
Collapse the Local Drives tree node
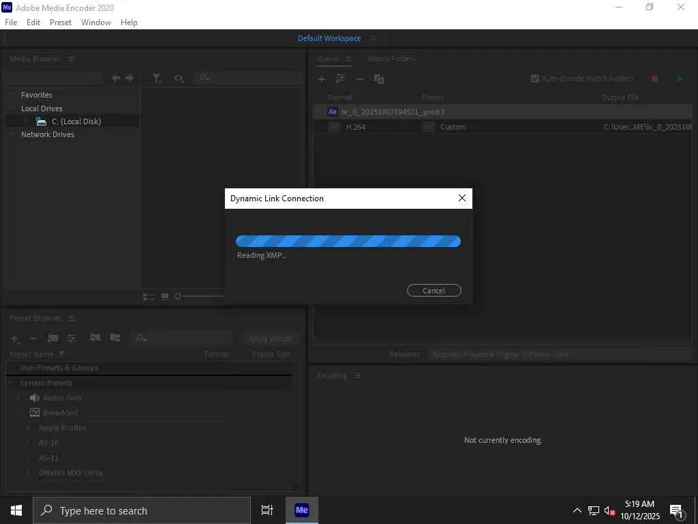12,108
